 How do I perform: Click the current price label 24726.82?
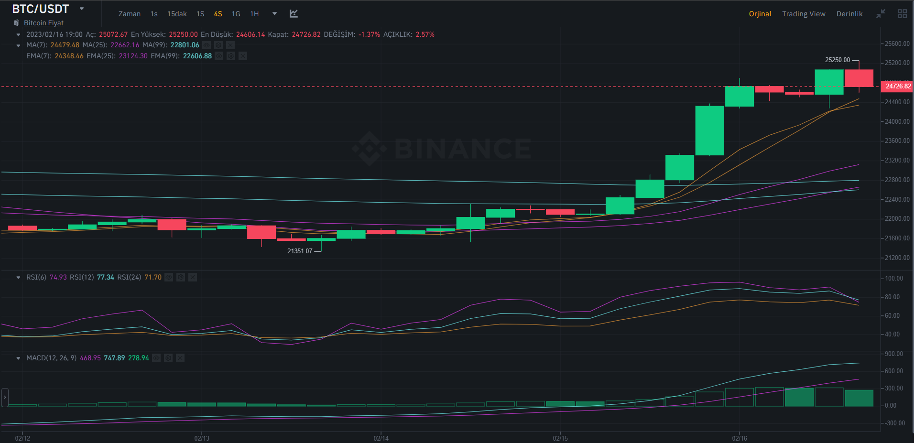point(898,86)
